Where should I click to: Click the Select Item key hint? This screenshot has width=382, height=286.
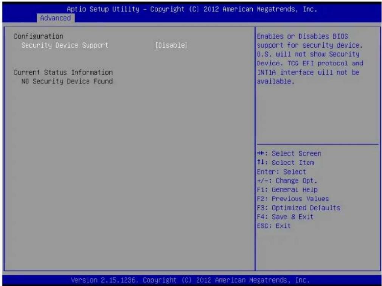pyautogui.click(x=286, y=163)
